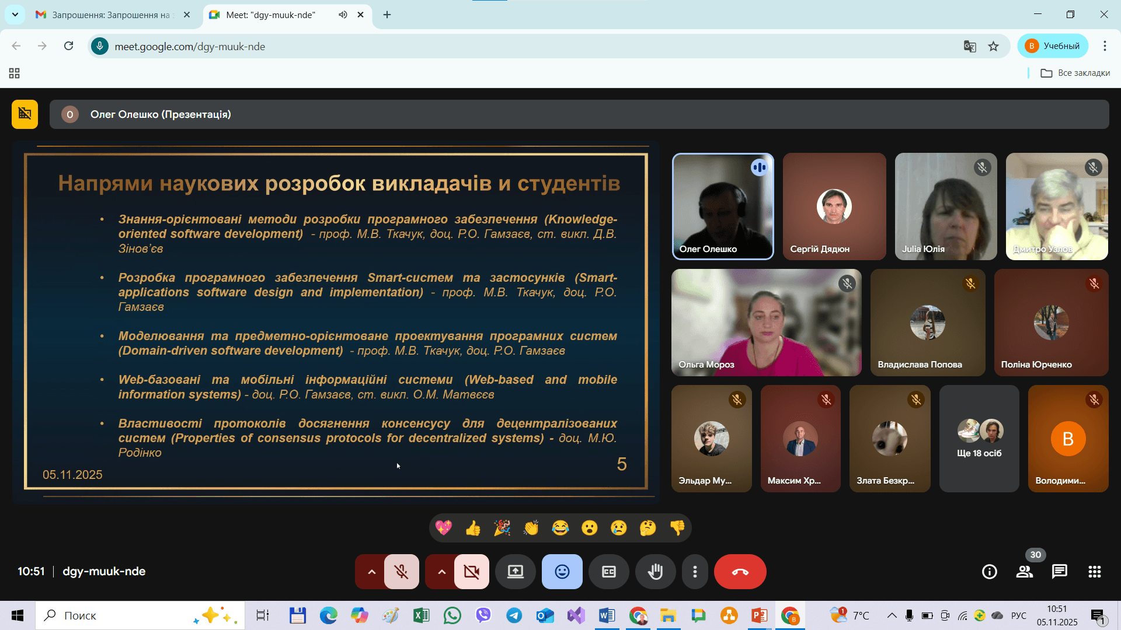Toggle the microphone mute button

(x=402, y=572)
